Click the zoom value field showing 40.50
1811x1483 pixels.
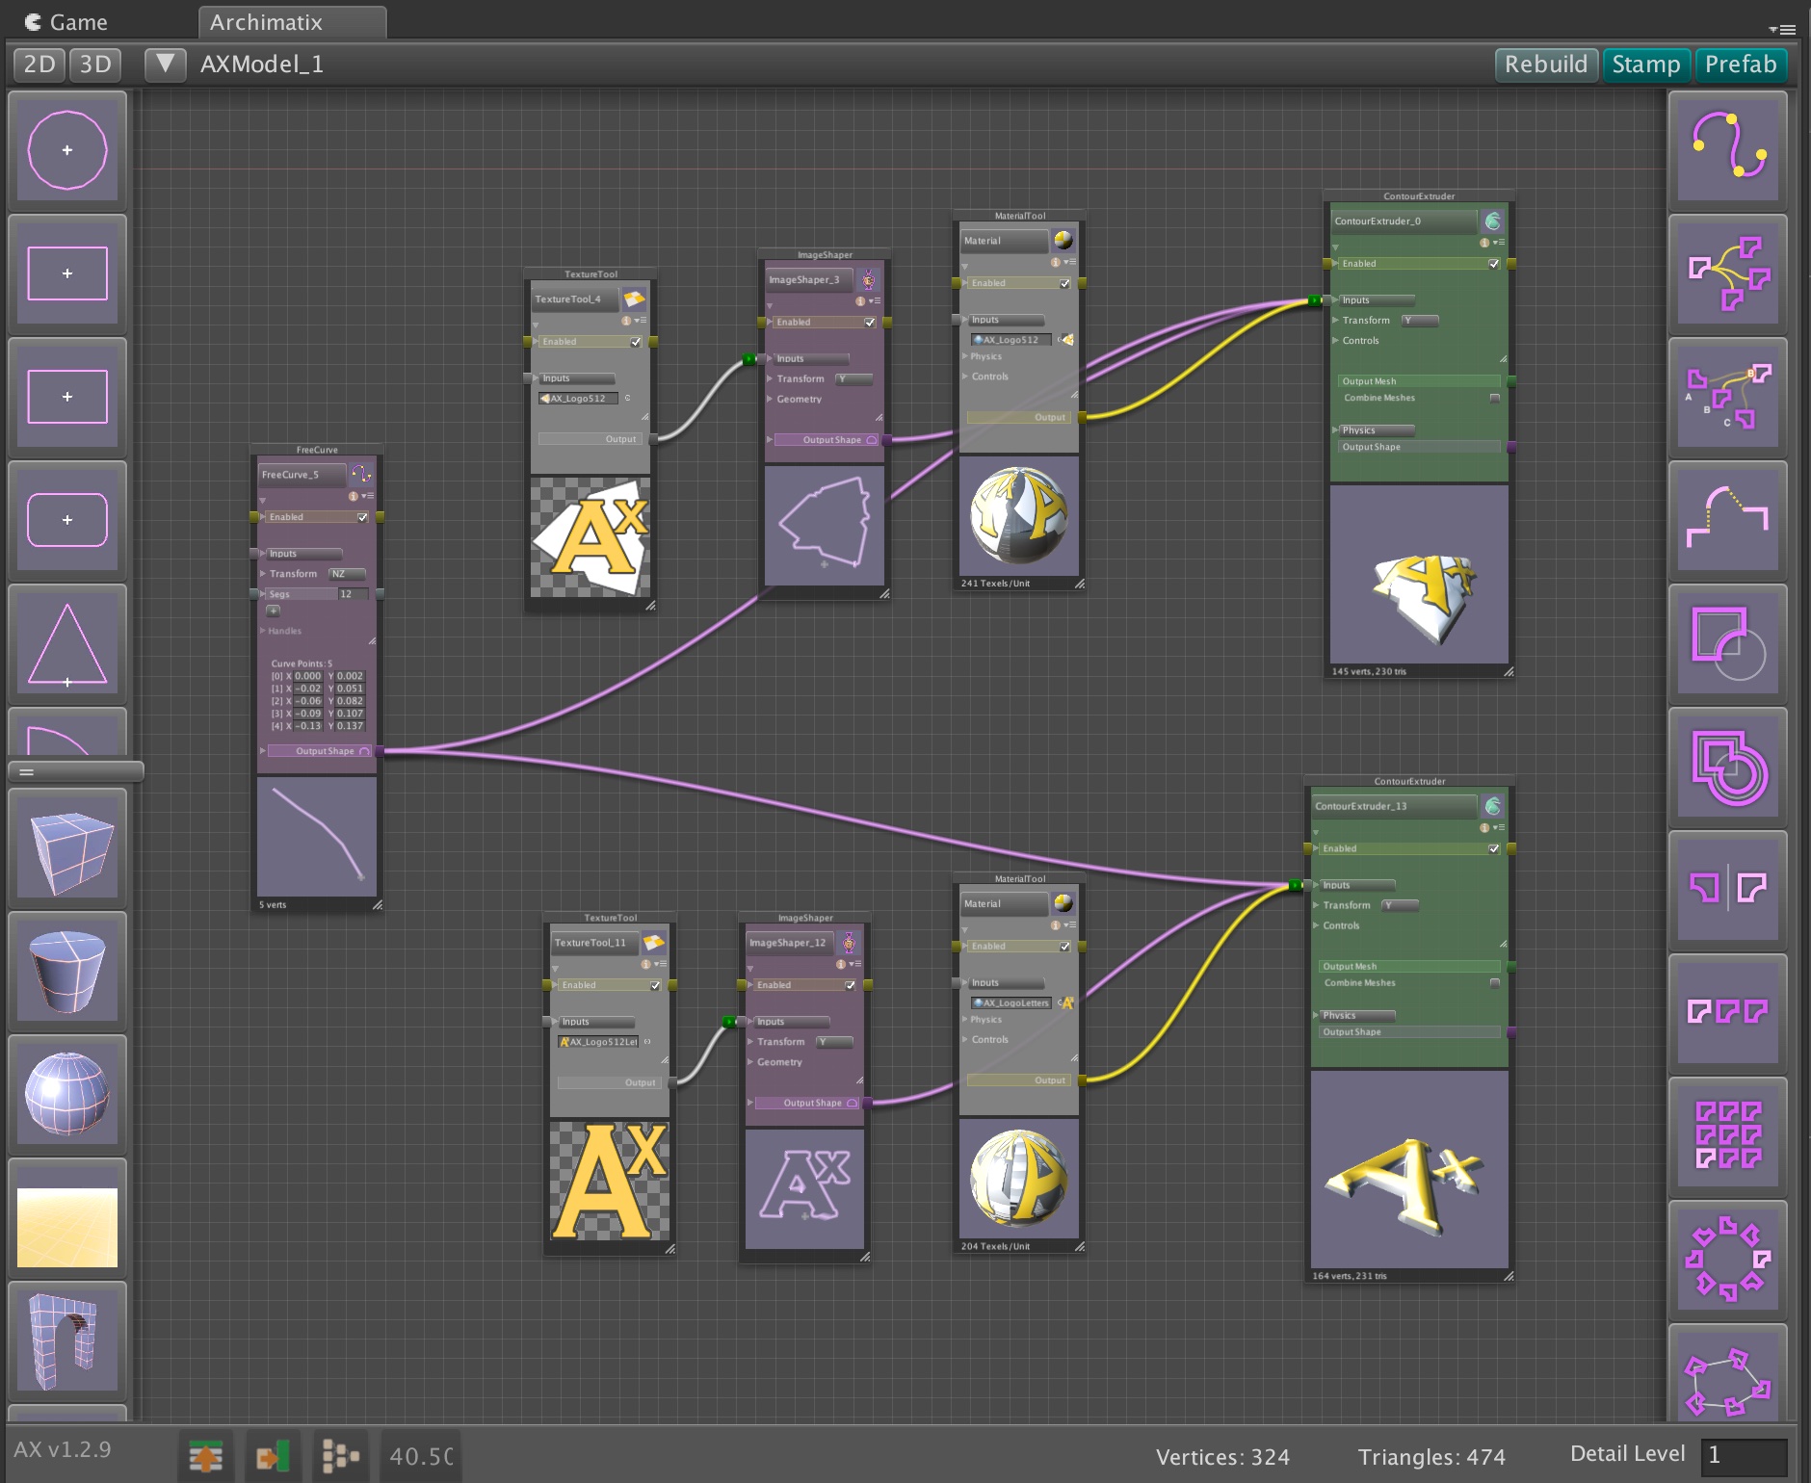[421, 1456]
